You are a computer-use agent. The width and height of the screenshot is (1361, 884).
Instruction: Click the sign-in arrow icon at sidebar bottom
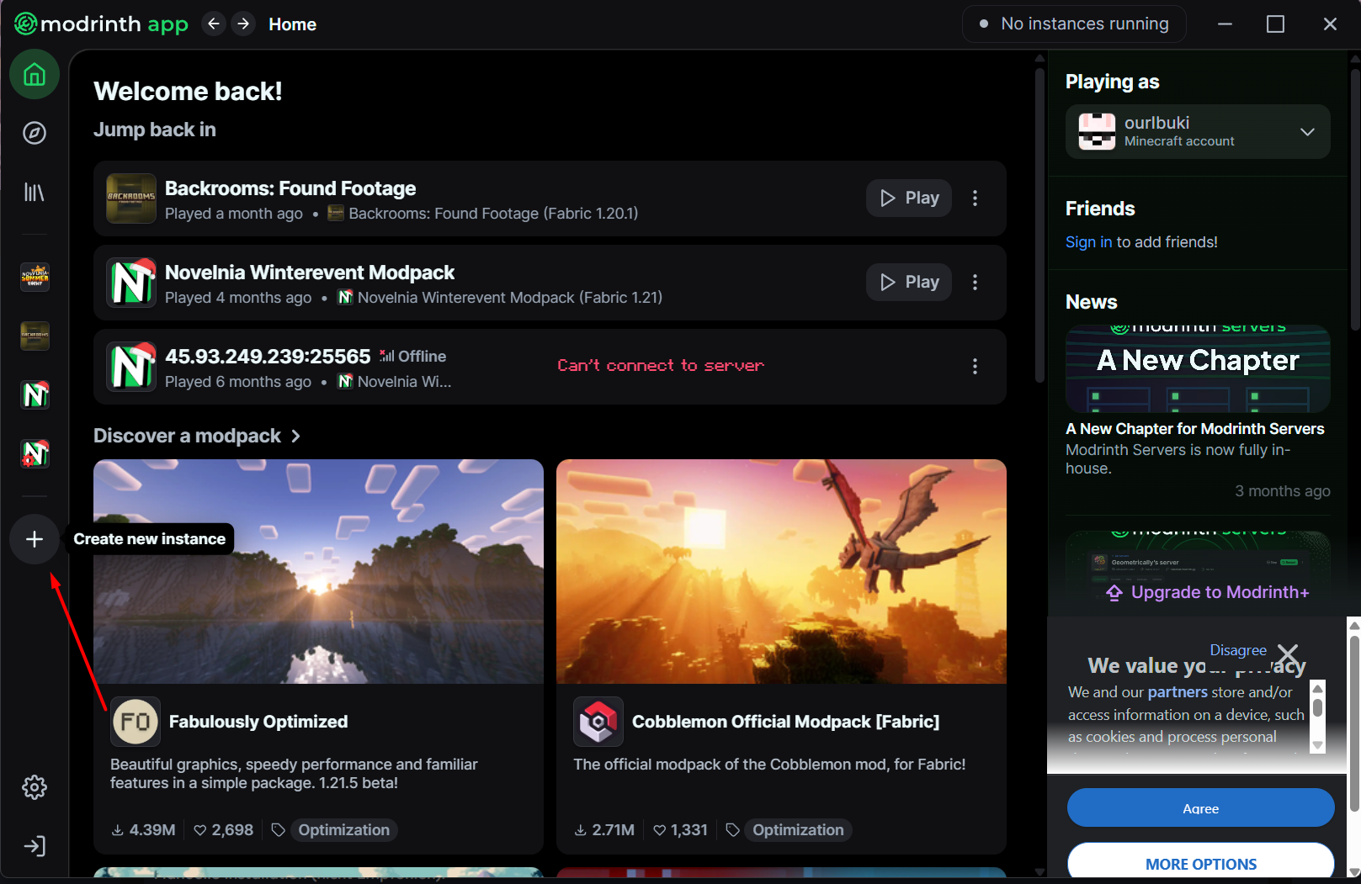pyautogui.click(x=35, y=846)
